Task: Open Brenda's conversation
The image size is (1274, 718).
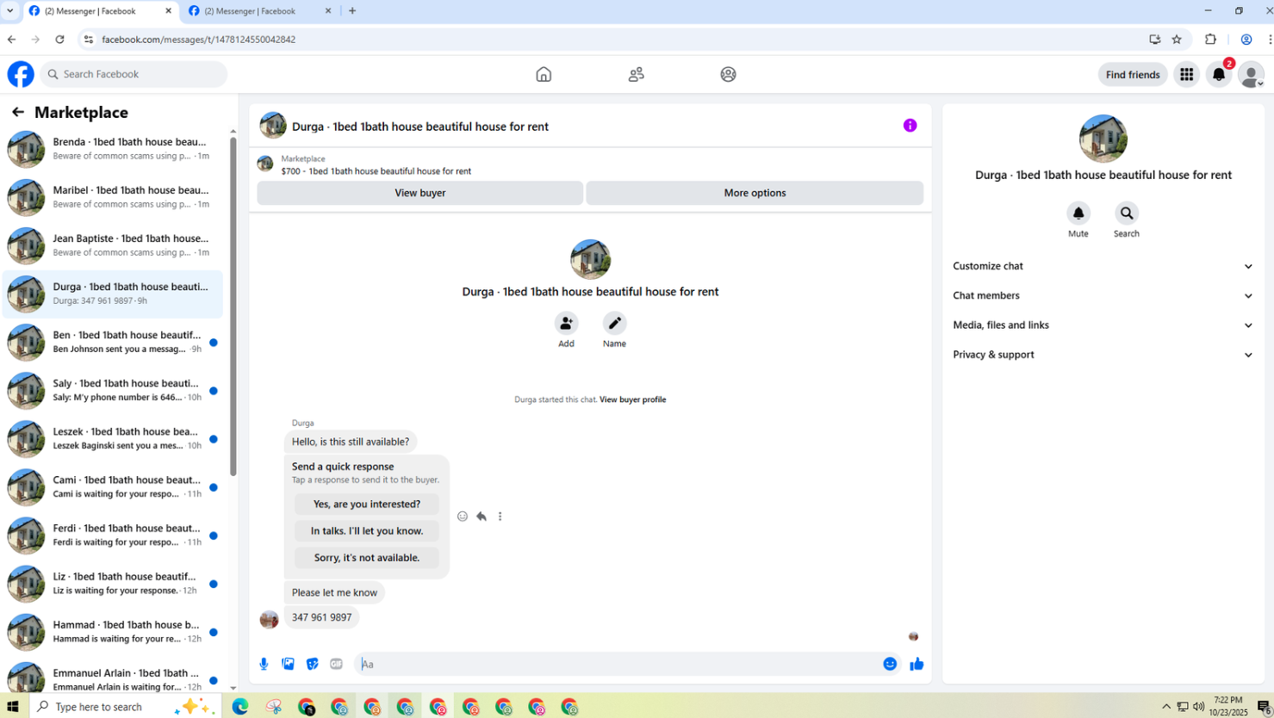Action: pyautogui.click(x=113, y=150)
